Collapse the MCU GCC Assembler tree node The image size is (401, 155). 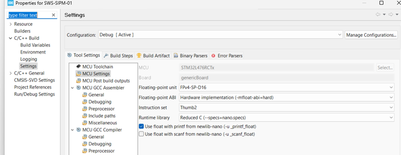pyautogui.click(x=72, y=88)
